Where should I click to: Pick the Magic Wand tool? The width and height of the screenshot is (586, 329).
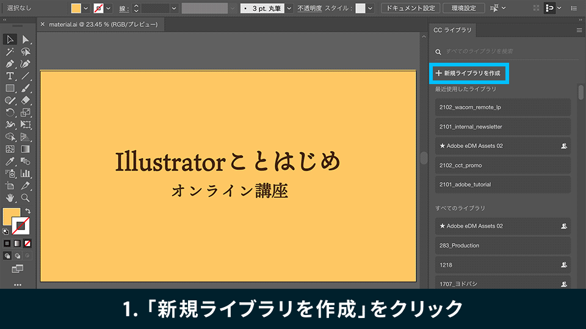[x=10, y=52]
